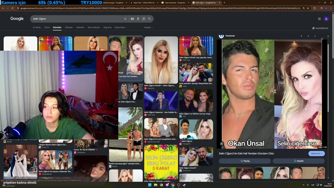The width and height of the screenshot is (334, 188).
Task: Open the preview panel three-dot menu
Action: pyautogui.click(x=315, y=36)
